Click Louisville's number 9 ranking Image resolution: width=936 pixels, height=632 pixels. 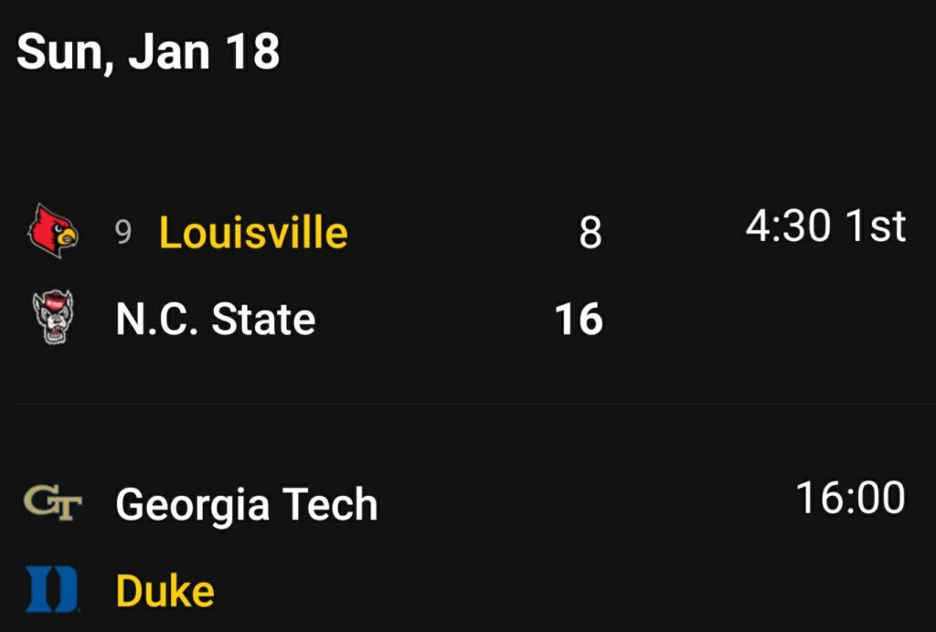click(123, 233)
